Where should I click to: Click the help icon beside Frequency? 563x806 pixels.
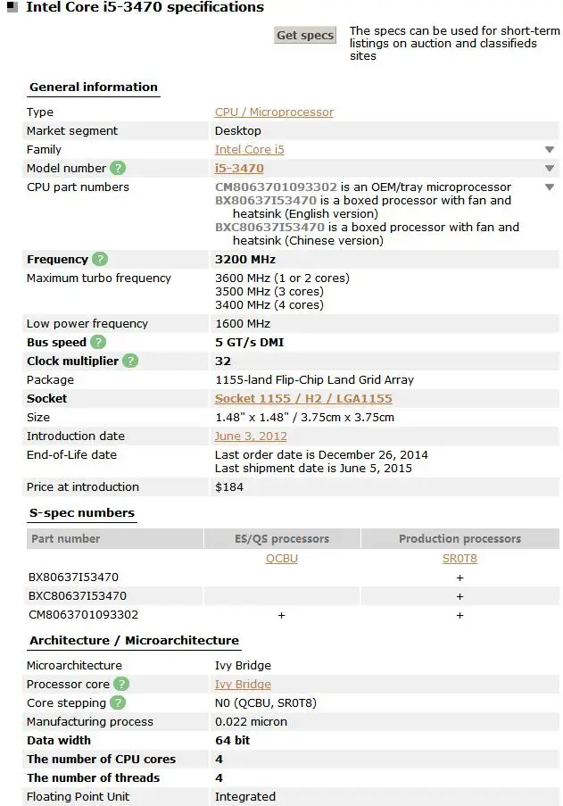pyautogui.click(x=100, y=259)
